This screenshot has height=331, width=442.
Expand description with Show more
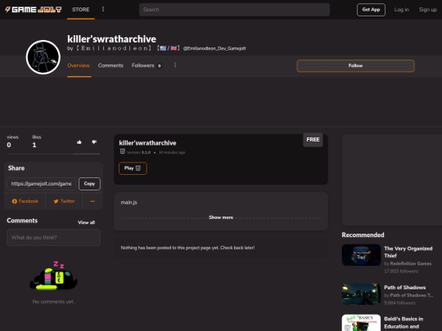(x=221, y=217)
